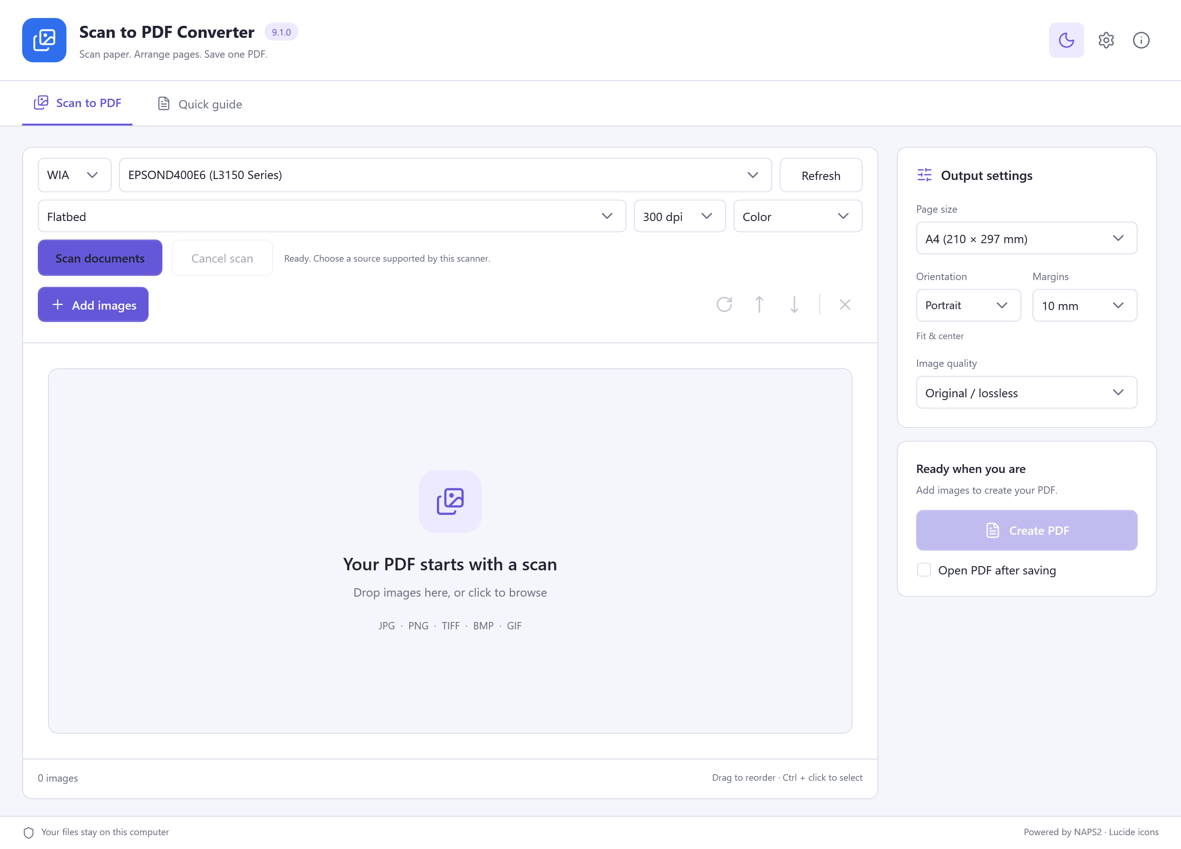This screenshot has height=849, width=1181.
Task: Move selected image up with arrow icon
Action: 759,304
